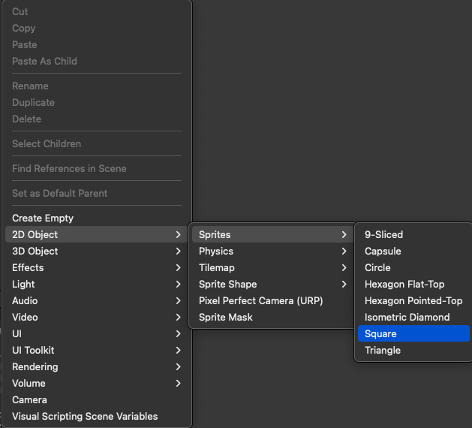Viewport: 472px width, 428px height.
Task: Expand the Sprite Shape row's chevron arrow
Action: pyautogui.click(x=344, y=285)
